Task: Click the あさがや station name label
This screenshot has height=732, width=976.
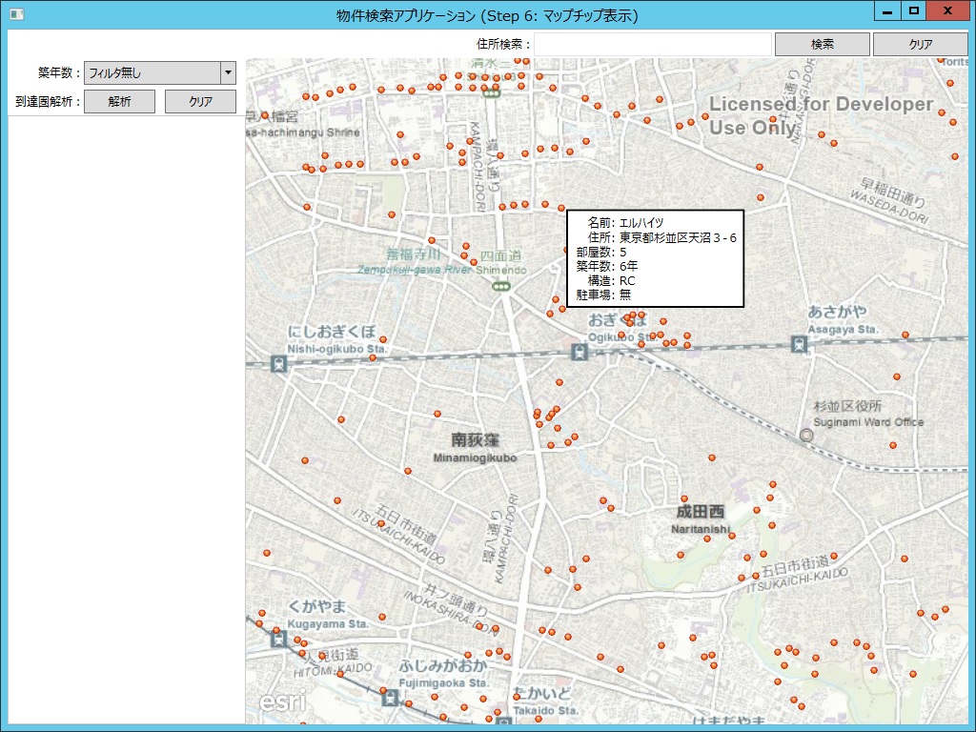Action: (837, 312)
